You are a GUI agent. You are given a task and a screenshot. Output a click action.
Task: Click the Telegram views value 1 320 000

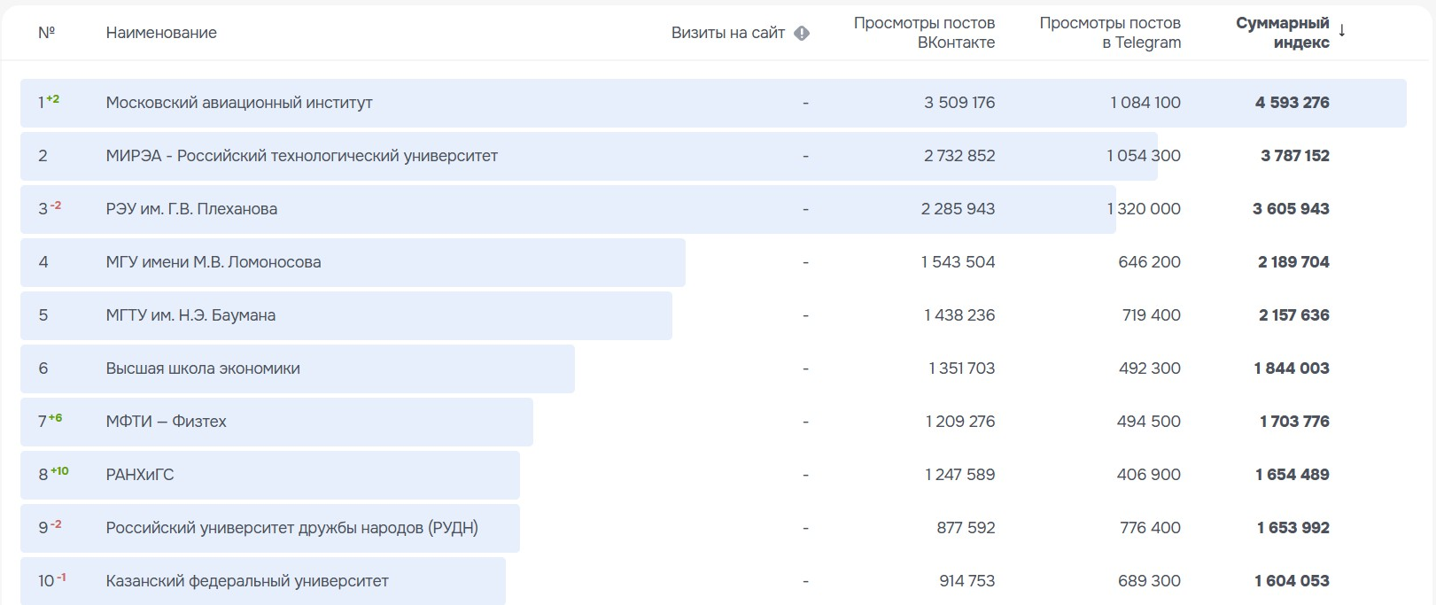(x=1144, y=209)
